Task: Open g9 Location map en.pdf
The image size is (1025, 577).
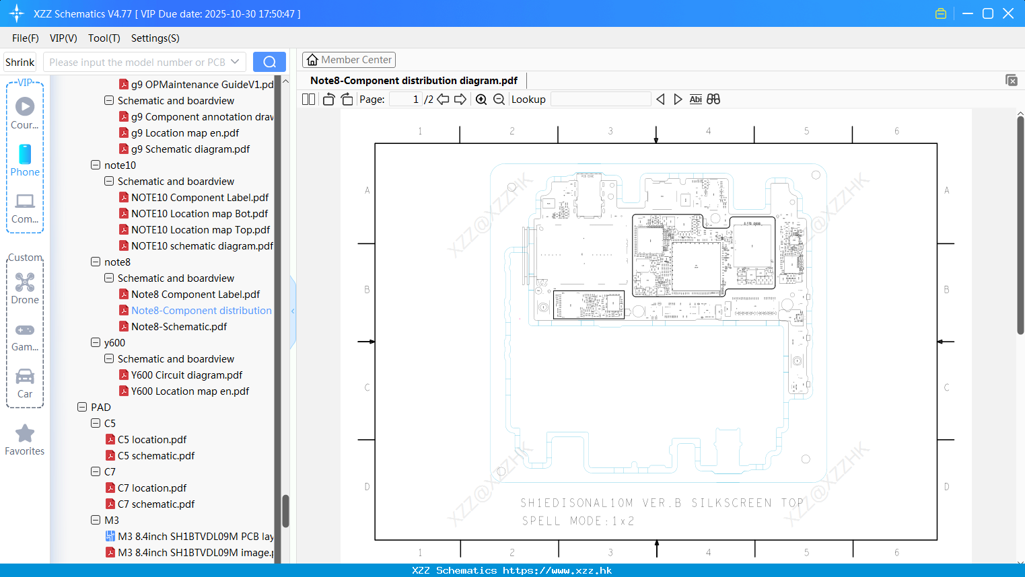Action: (185, 132)
